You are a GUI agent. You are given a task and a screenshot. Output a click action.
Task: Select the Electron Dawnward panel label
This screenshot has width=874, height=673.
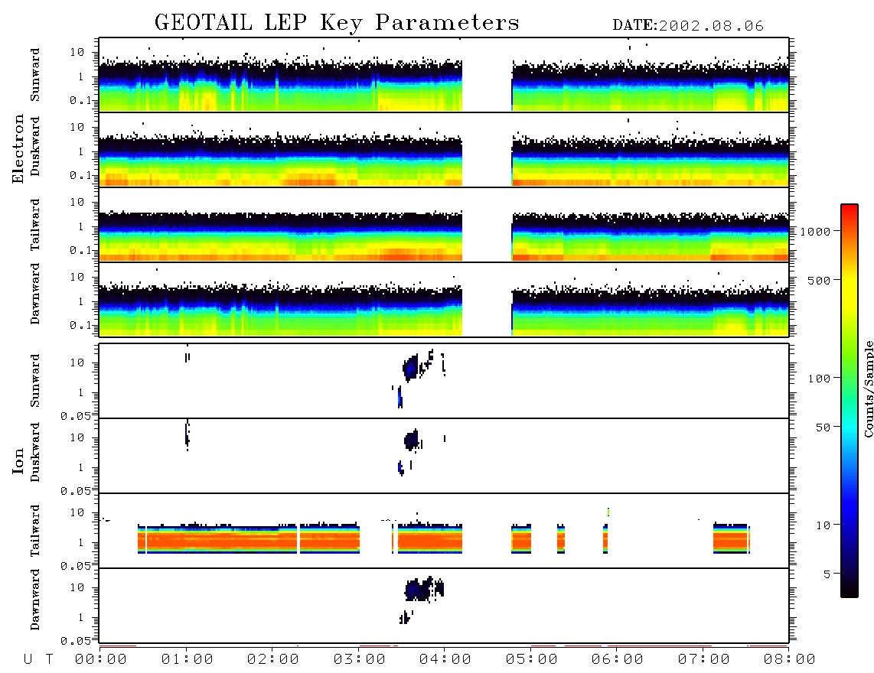34,294
